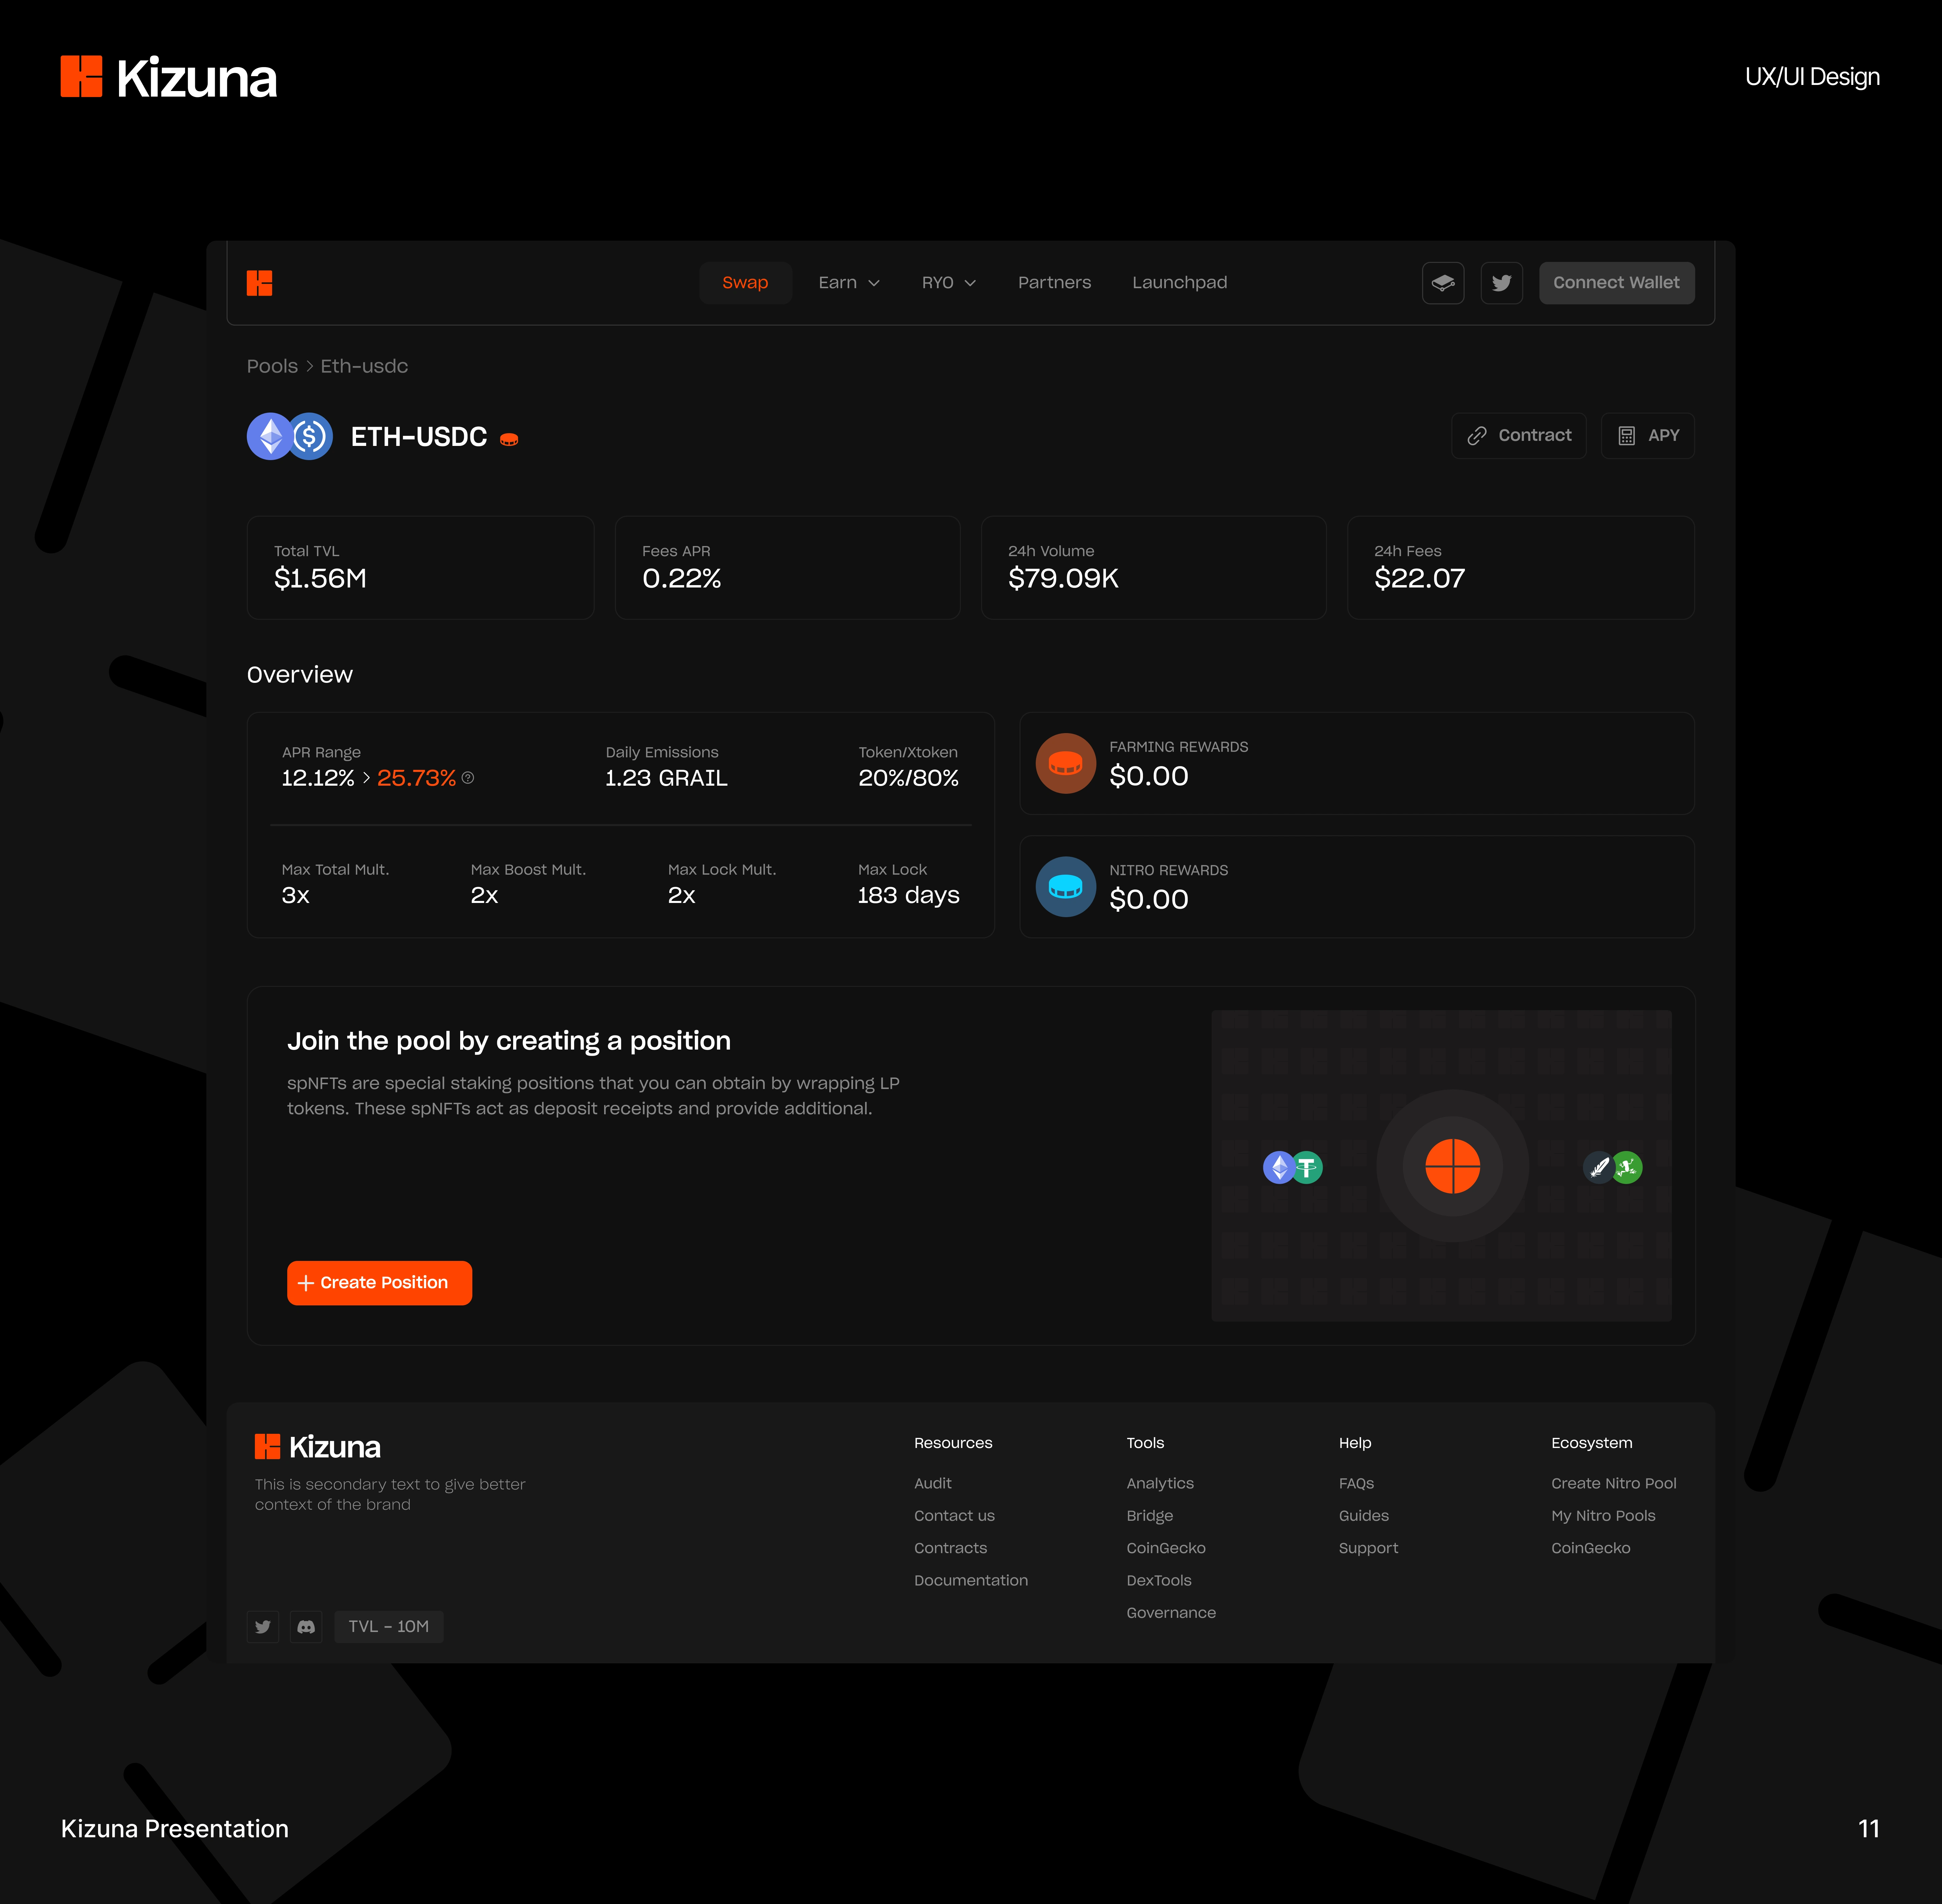The width and height of the screenshot is (1942, 1904).
Task: Click the 24h Volume $79.09K card
Action: tap(1154, 568)
